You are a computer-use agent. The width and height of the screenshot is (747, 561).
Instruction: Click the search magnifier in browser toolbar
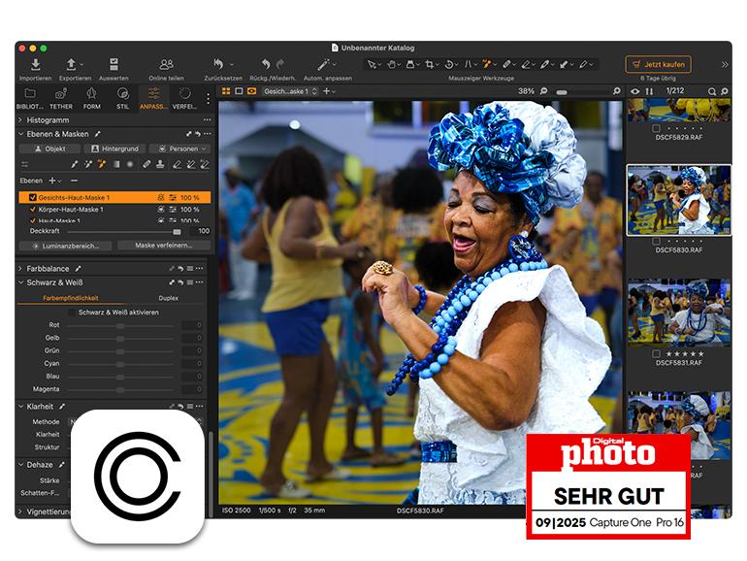(712, 91)
